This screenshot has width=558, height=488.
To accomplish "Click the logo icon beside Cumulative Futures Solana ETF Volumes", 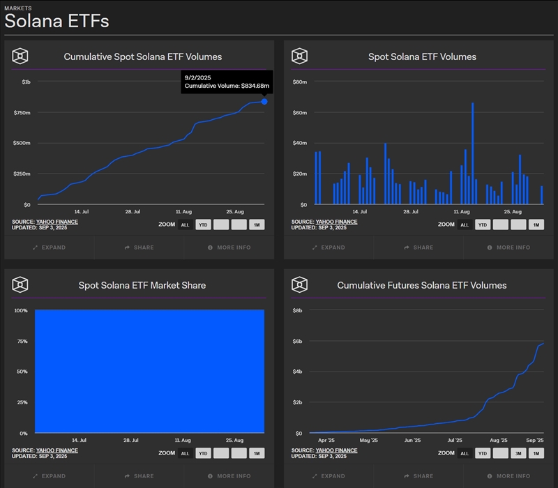I will (300, 284).
